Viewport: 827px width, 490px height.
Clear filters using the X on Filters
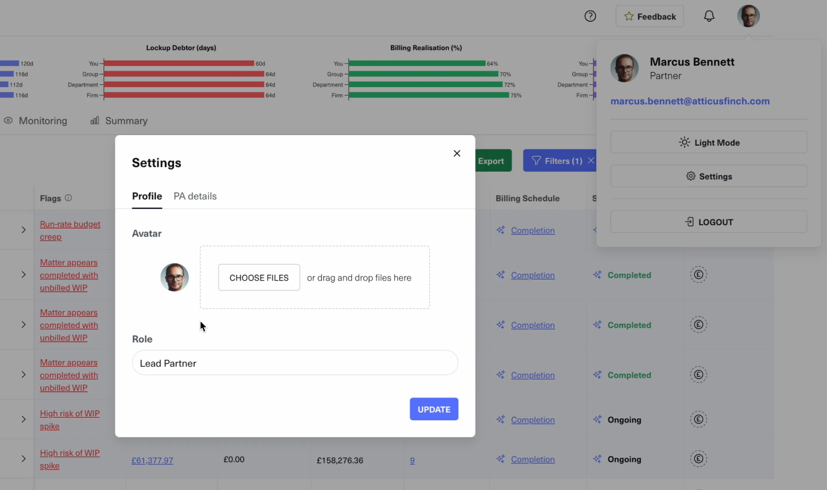click(591, 160)
